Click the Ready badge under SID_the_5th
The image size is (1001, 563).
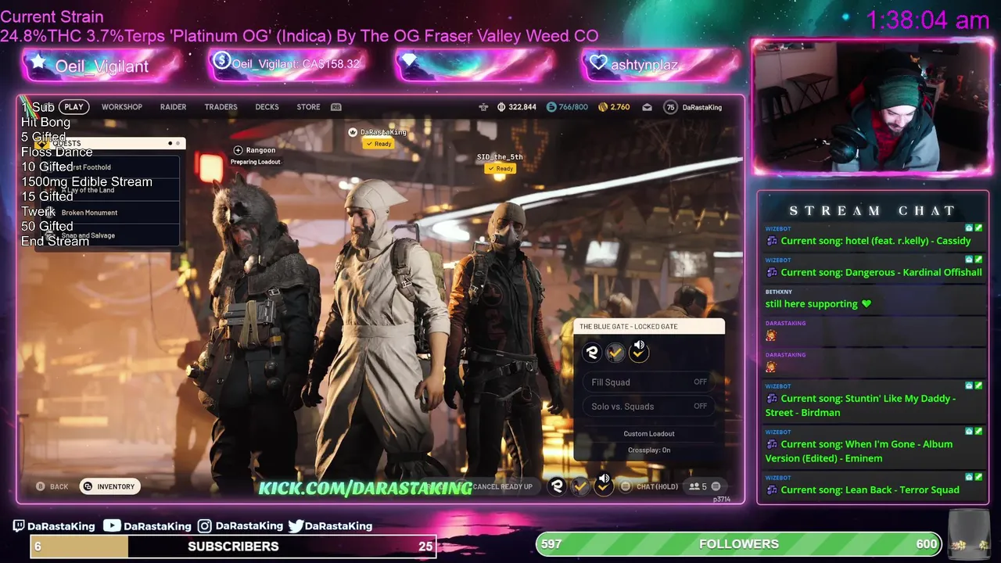(500, 168)
